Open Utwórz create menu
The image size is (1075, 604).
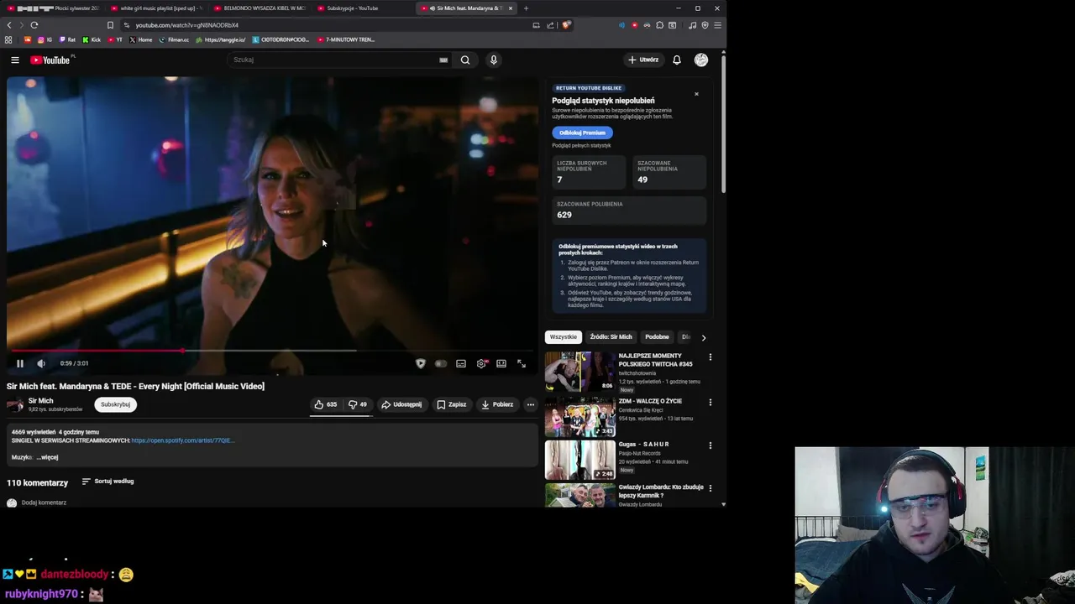coord(643,60)
